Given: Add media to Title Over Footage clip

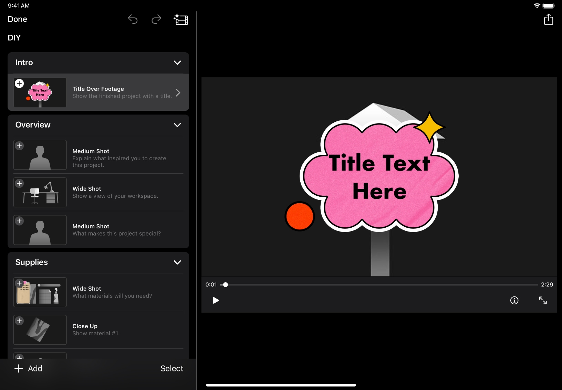Looking at the screenshot, I should (x=19, y=84).
